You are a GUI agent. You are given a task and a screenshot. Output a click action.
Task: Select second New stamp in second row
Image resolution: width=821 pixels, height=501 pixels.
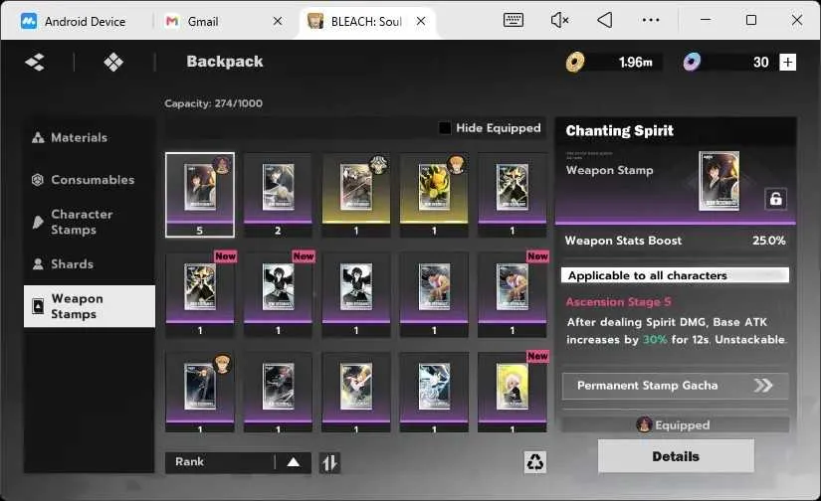(278, 295)
